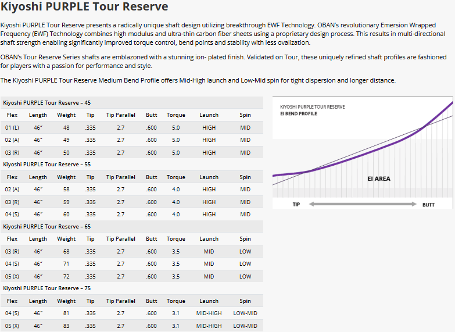The height and width of the screenshot is (332, 455).
Task: Select torque 5.0 in the 01 (L) row
Action: [x=176, y=128]
